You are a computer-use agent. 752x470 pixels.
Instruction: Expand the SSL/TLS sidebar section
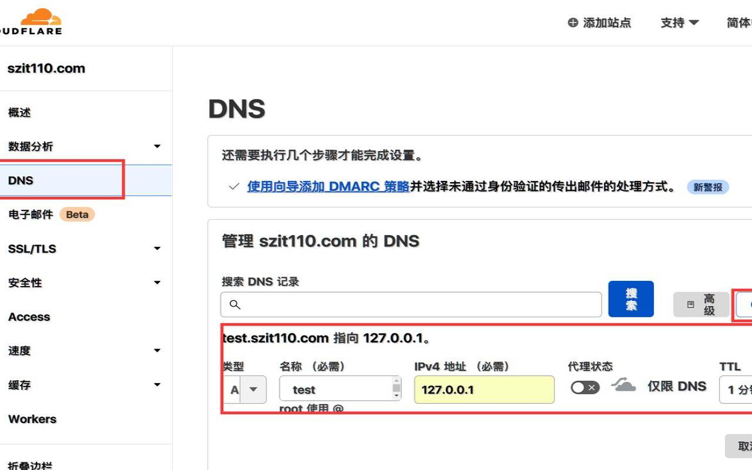(157, 249)
